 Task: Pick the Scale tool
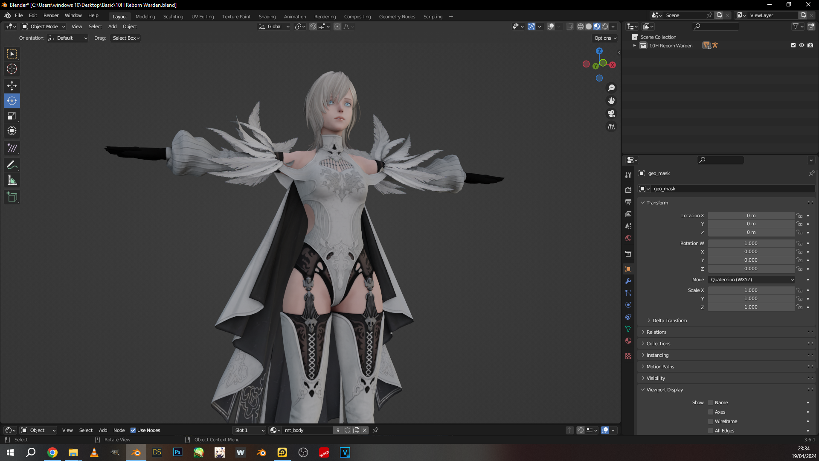coord(12,116)
